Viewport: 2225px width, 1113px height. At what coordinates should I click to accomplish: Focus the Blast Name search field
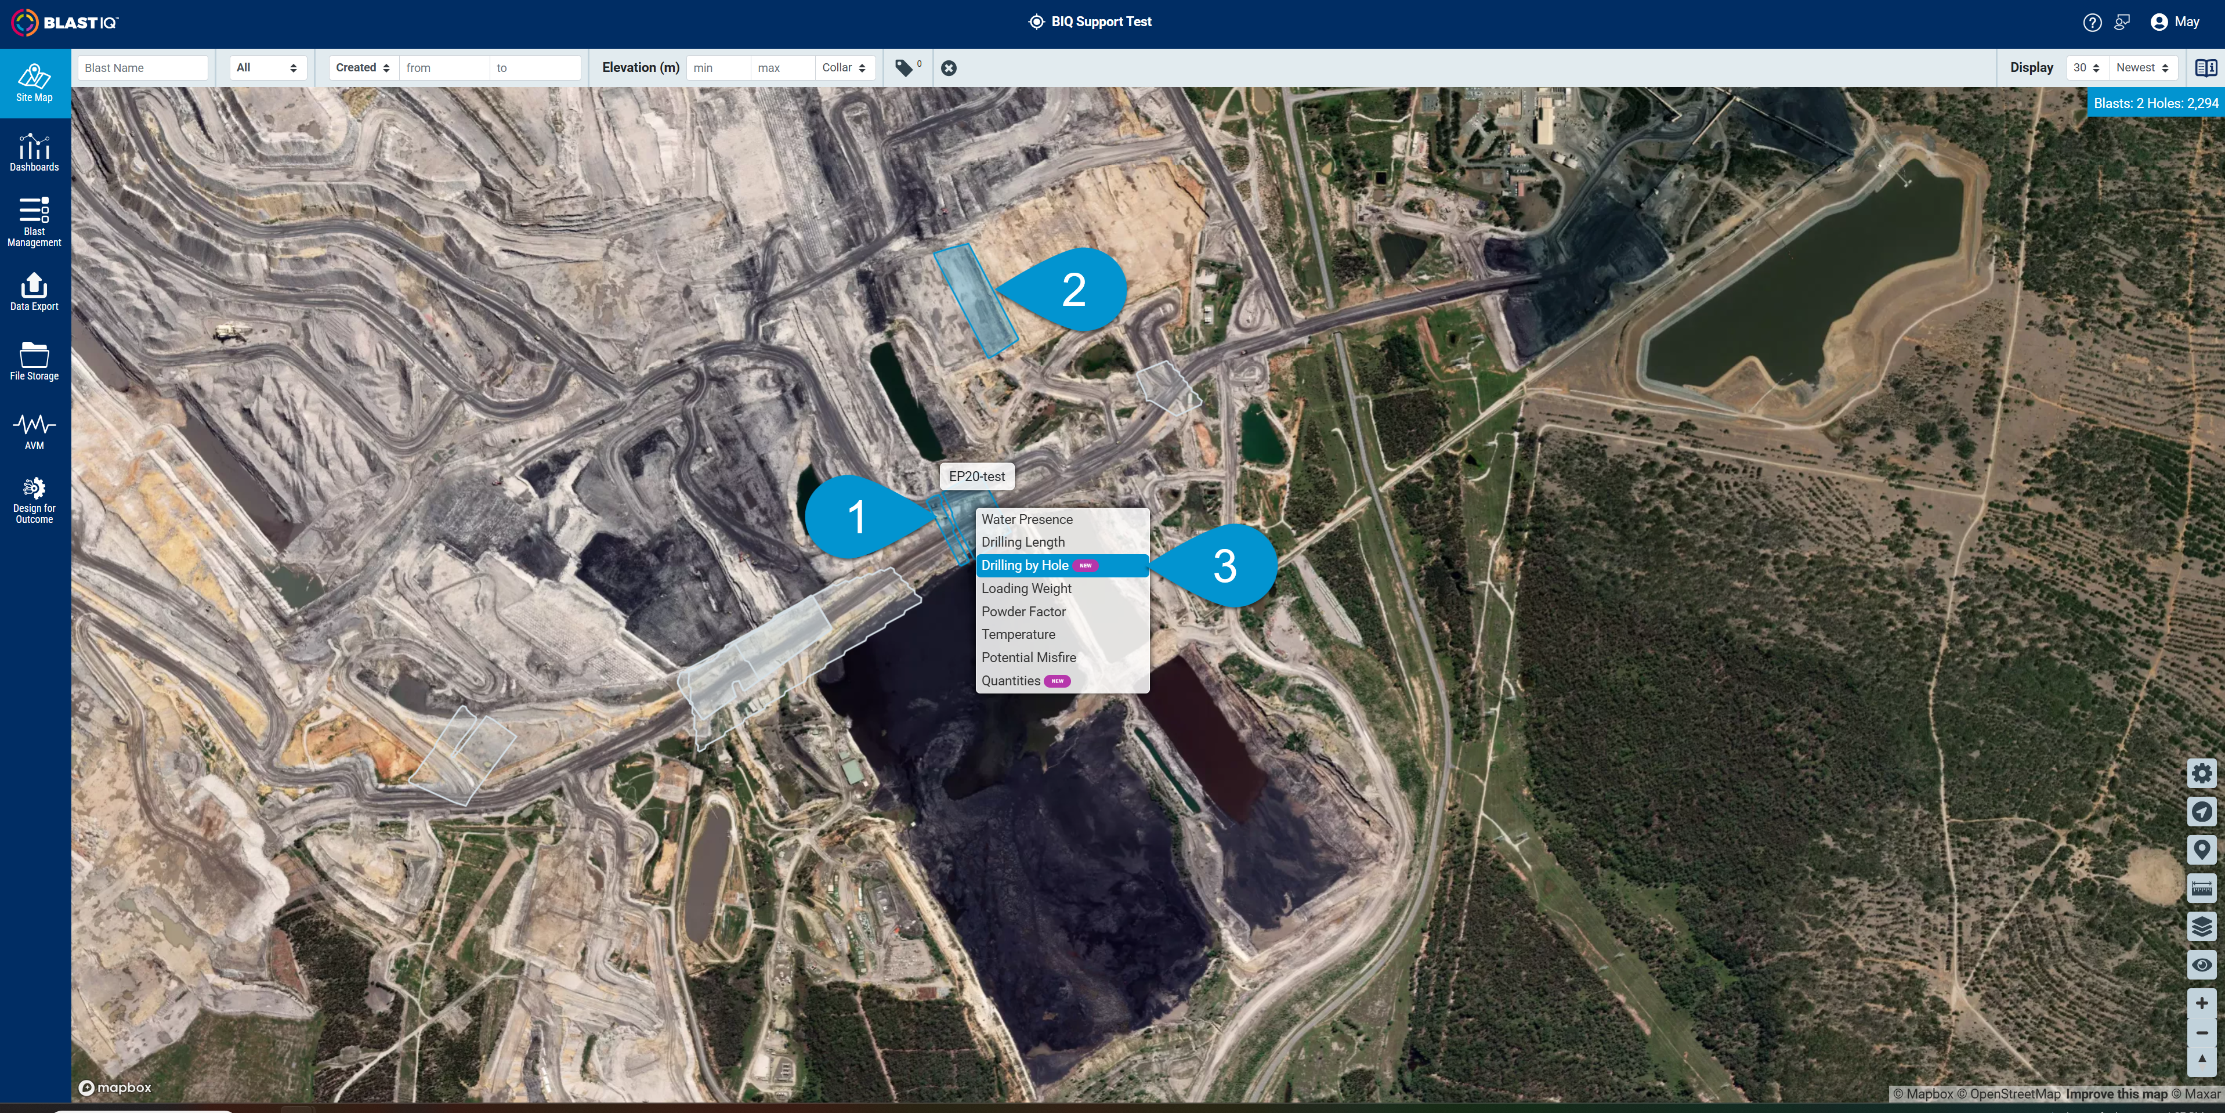(143, 67)
